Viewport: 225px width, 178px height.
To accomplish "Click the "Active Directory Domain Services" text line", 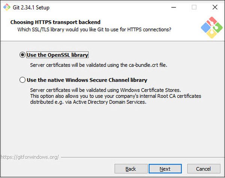I will pos(88,102).
